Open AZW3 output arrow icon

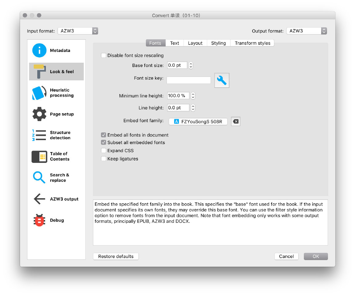[39, 199]
